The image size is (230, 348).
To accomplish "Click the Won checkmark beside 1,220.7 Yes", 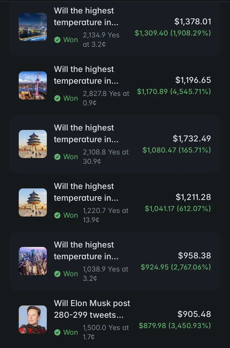I will 57,215.
